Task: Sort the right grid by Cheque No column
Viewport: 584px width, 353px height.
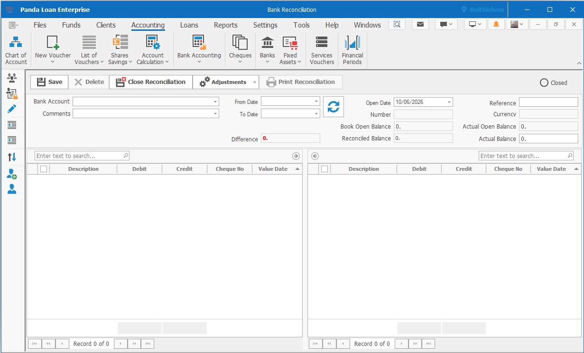Action: point(508,169)
